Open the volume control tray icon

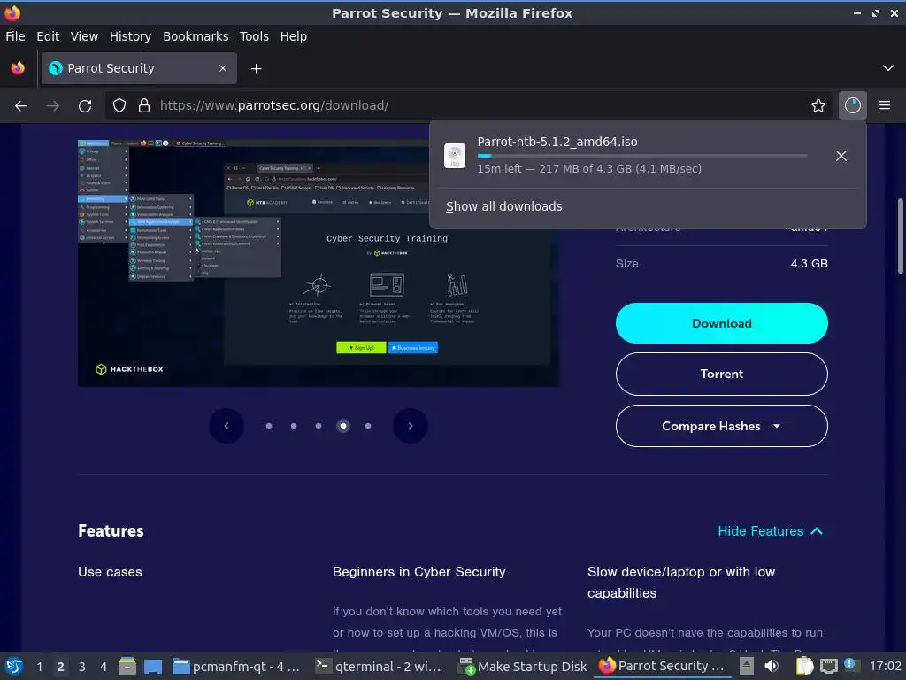[772, 666]
